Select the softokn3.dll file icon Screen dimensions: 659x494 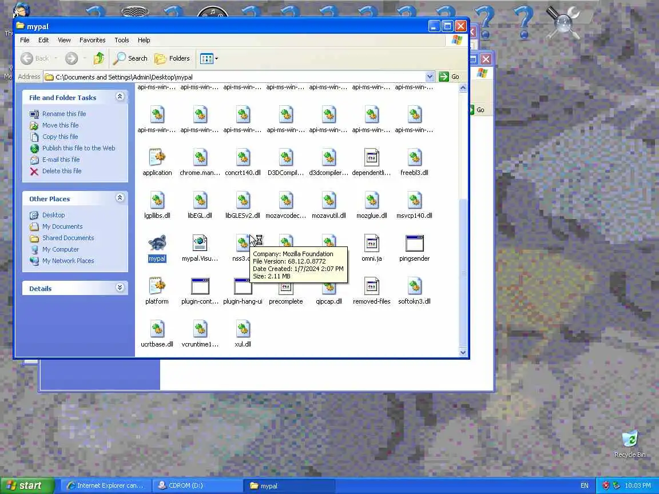414,286
